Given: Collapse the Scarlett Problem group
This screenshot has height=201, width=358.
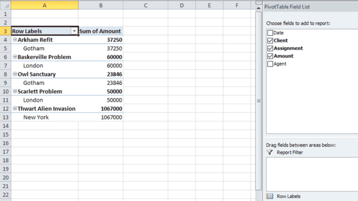Looking at the screenshot, I should tap(15, 91).
